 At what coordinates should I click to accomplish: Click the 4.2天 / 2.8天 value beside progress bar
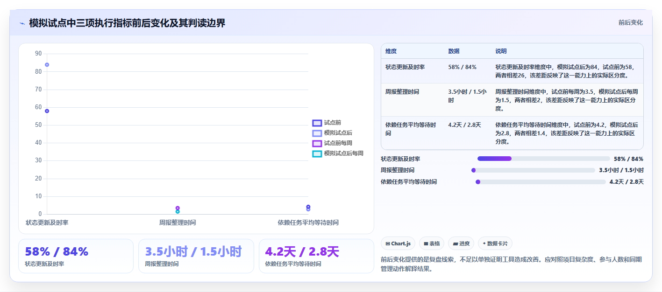point(626,182)
